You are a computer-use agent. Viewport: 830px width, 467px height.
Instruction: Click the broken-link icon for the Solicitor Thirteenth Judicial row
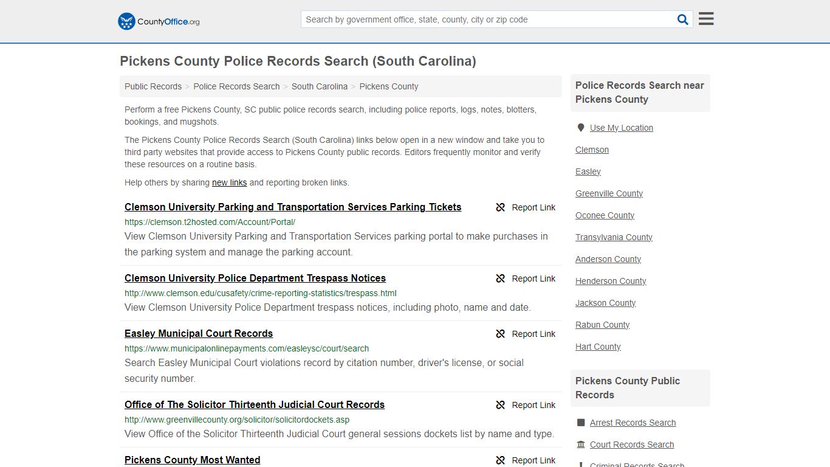(x=501, y=405)
